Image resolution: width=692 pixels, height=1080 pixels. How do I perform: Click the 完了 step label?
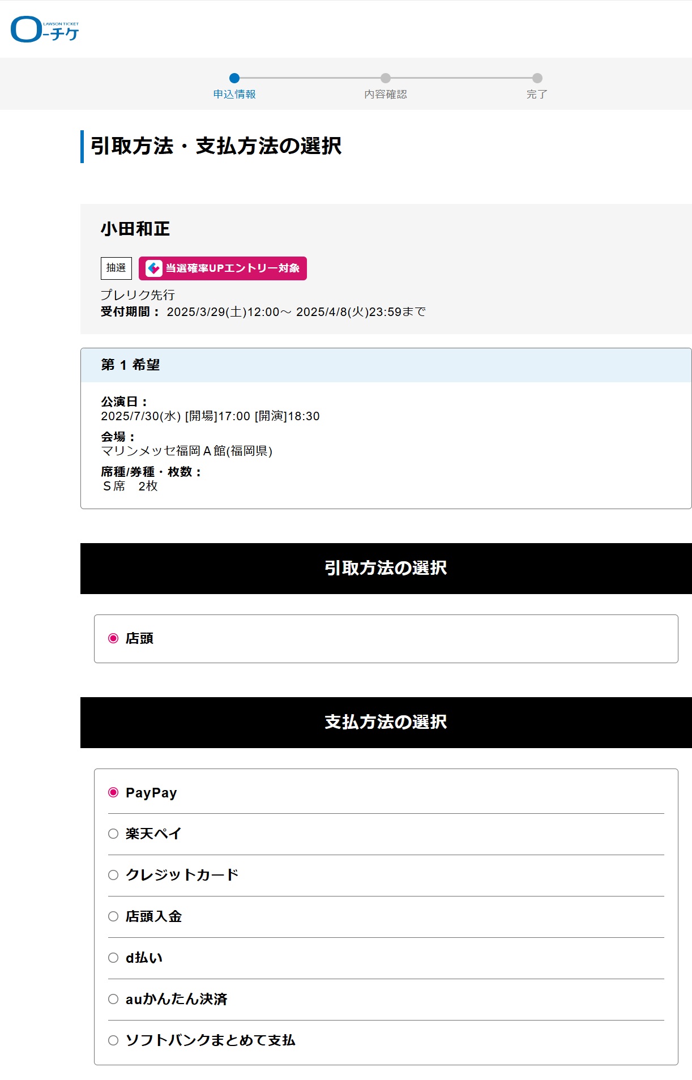point(537,95)
